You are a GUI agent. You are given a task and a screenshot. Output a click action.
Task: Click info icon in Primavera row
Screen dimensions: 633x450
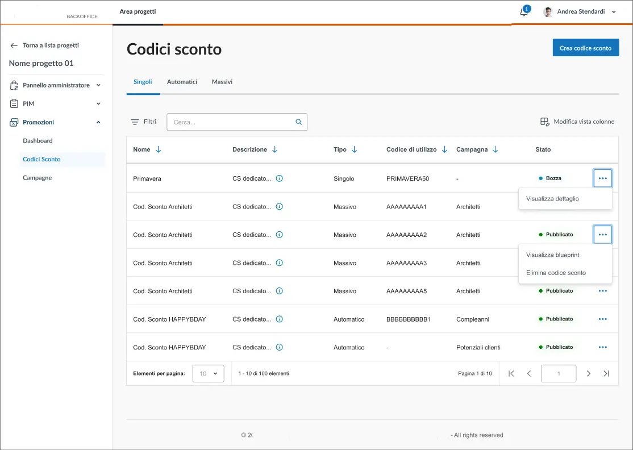[279, 178]
